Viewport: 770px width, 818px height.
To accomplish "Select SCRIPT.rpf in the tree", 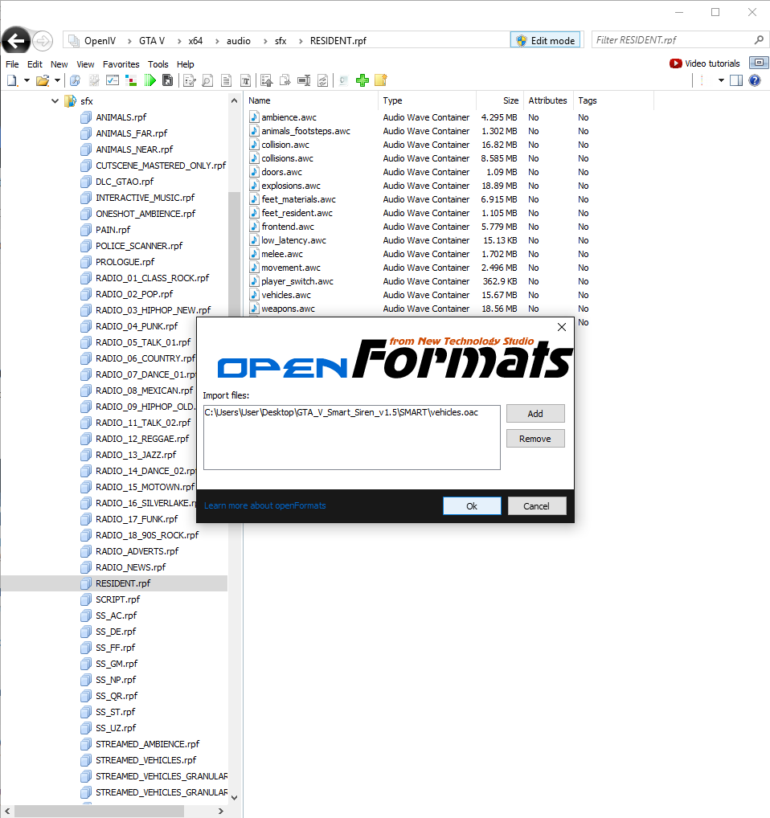I will pos(117,599).
